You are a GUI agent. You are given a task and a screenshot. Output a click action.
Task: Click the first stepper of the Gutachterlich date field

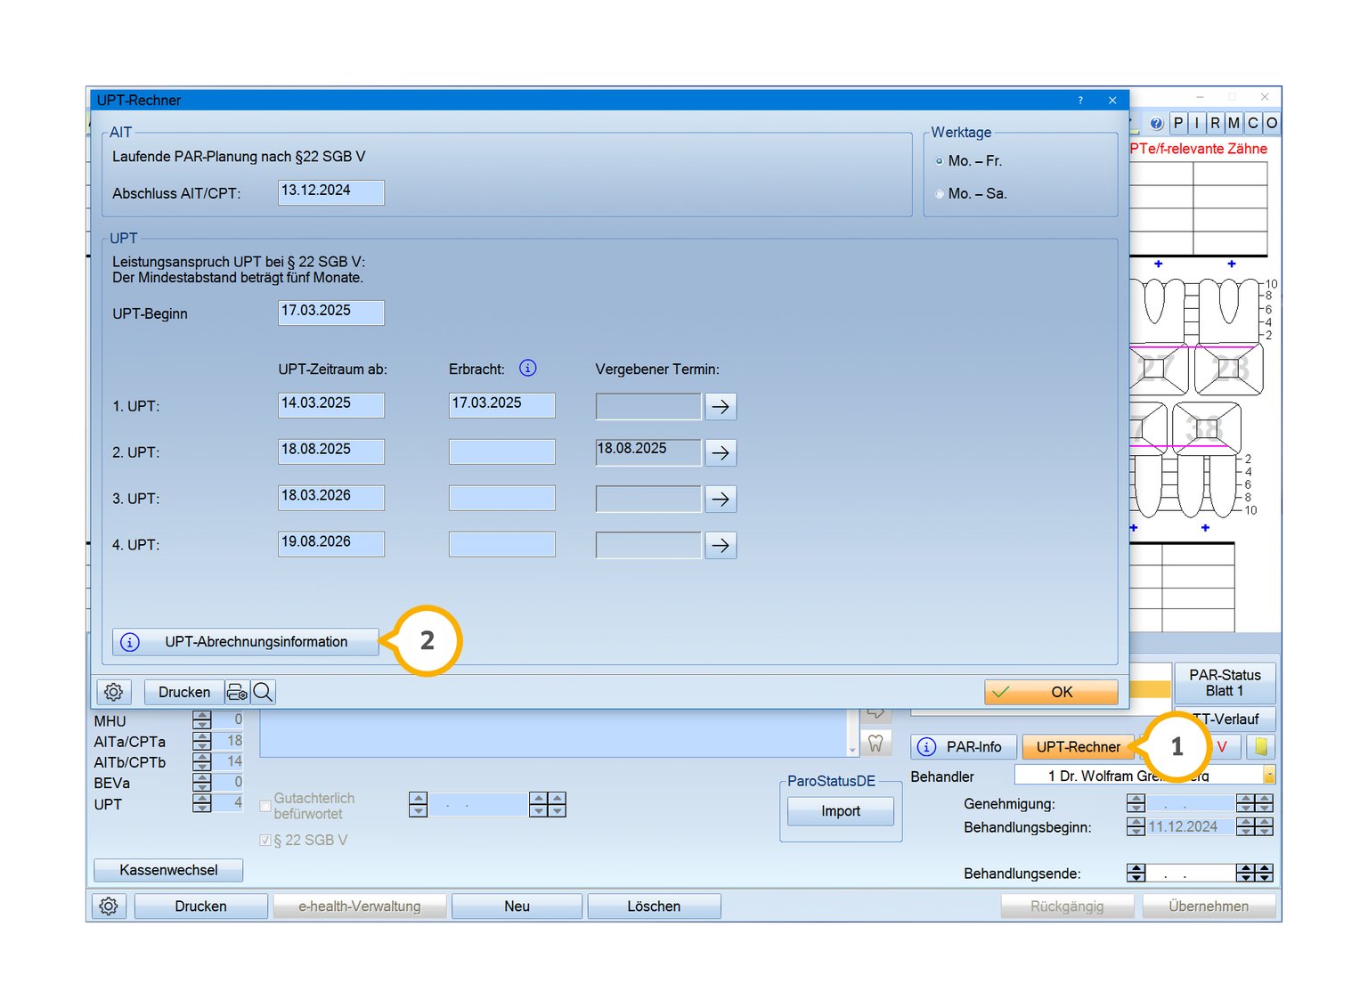(x=419, y=804)
